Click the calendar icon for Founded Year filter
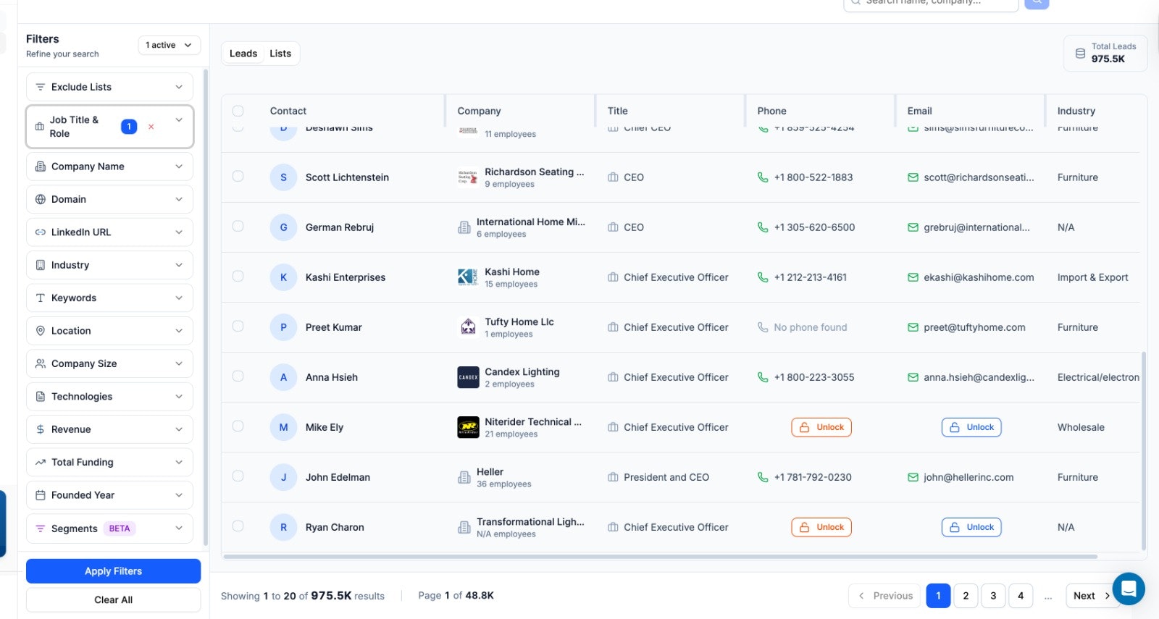Viewport: 1159px width, 619px height. click(41, 495)
